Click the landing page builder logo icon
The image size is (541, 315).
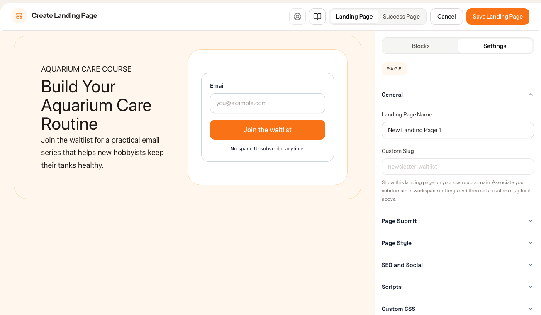pyautogui.click(x=19, y=16)
